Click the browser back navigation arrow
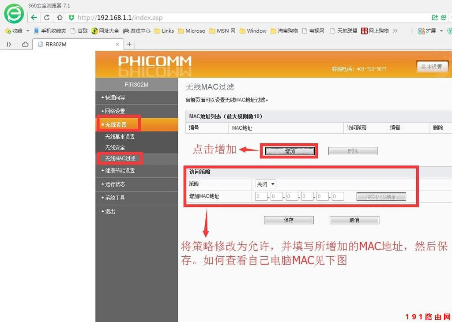 (34, 18)
